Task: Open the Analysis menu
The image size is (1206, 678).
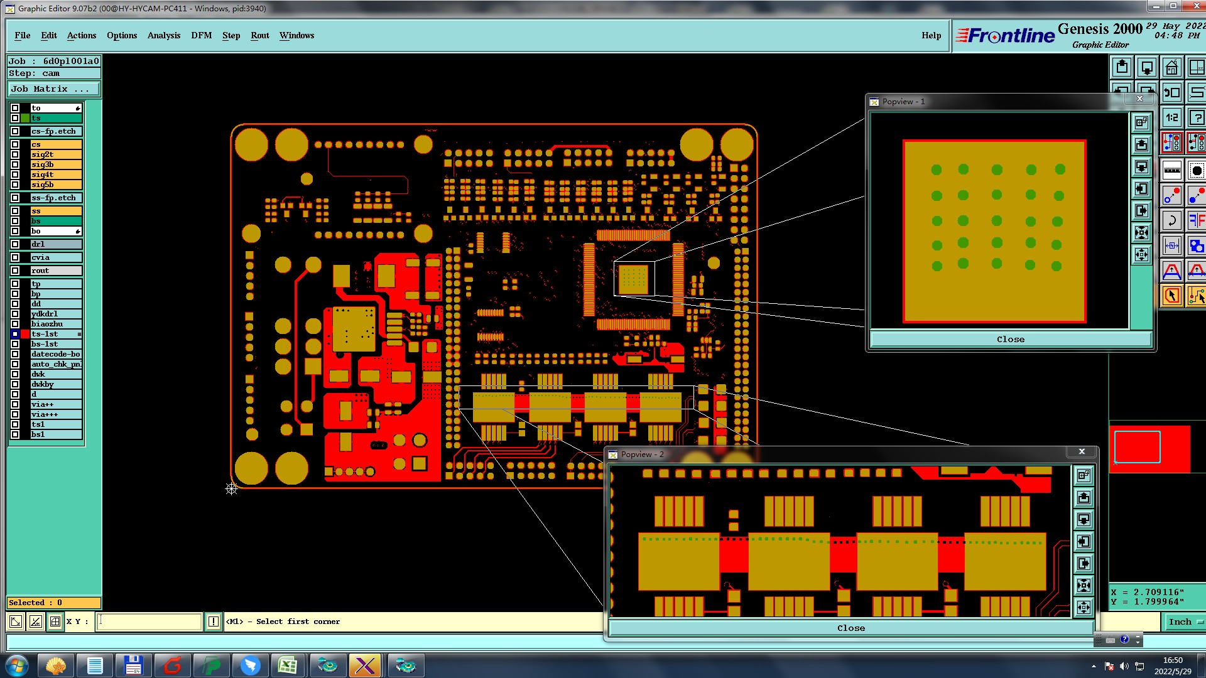Action: coord(163,36)
